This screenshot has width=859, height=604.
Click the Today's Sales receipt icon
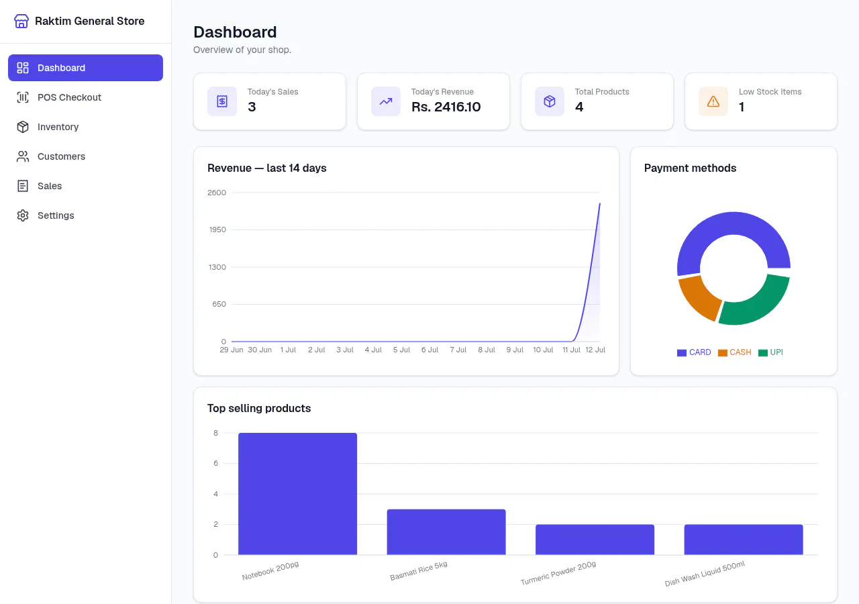click(x=222, y=101)
